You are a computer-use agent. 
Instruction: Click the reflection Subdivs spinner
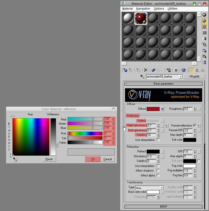click(158, 135)
